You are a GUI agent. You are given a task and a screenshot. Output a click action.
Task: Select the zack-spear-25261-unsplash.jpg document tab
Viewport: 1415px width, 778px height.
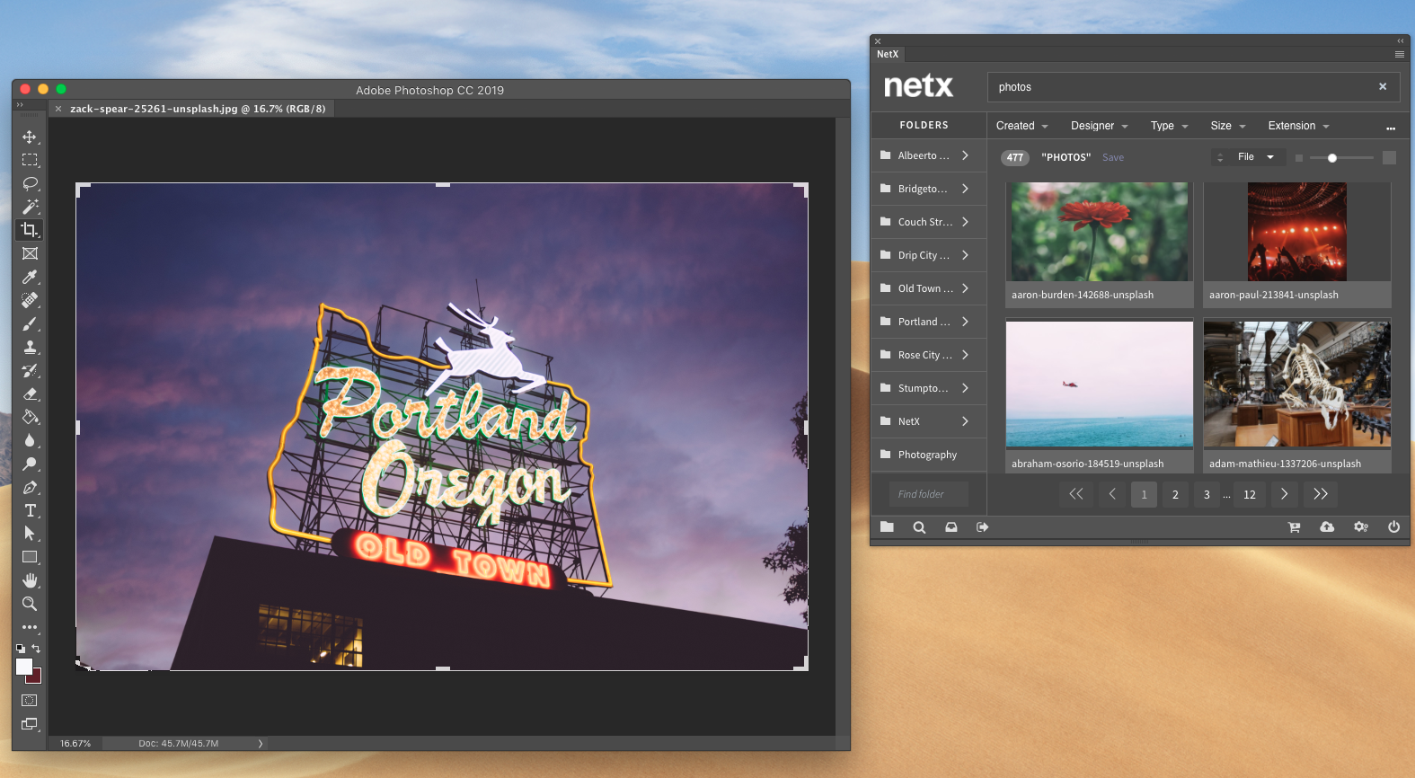coord(198,109)
